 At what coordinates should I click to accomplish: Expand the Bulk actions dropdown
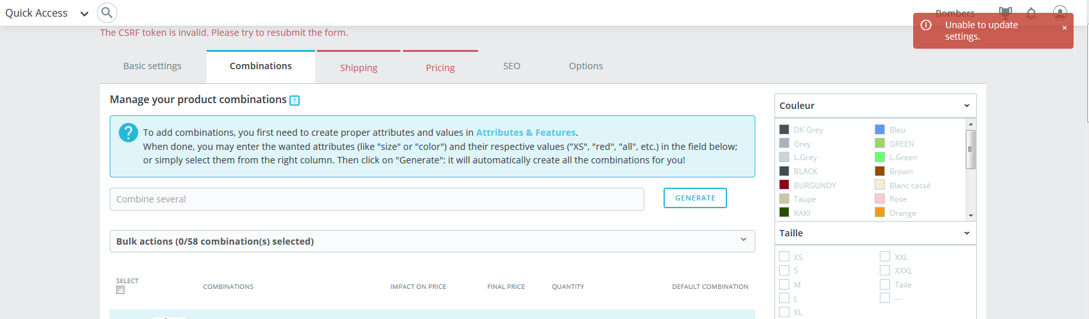(743, 240)
